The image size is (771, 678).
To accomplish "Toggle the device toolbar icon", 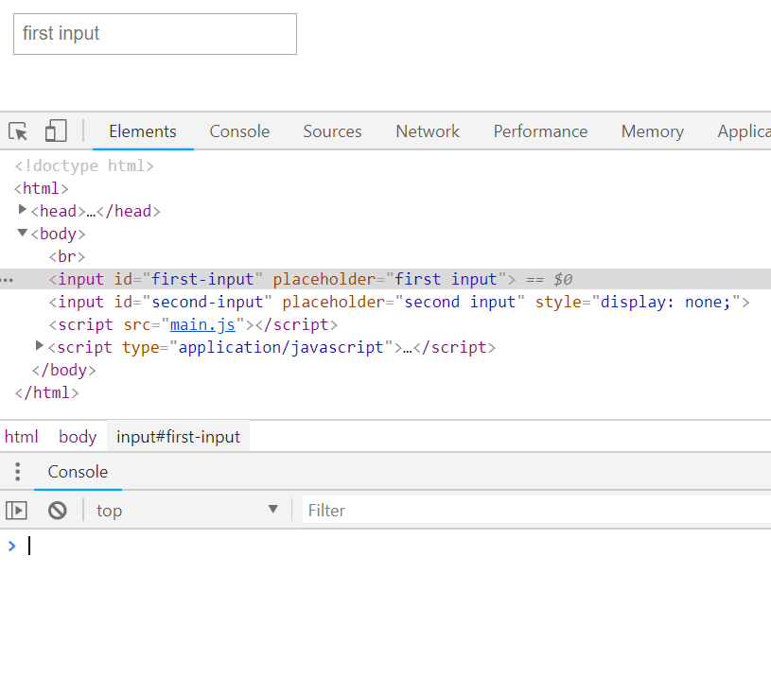I will pyautogui.click(x=56, y=131).
